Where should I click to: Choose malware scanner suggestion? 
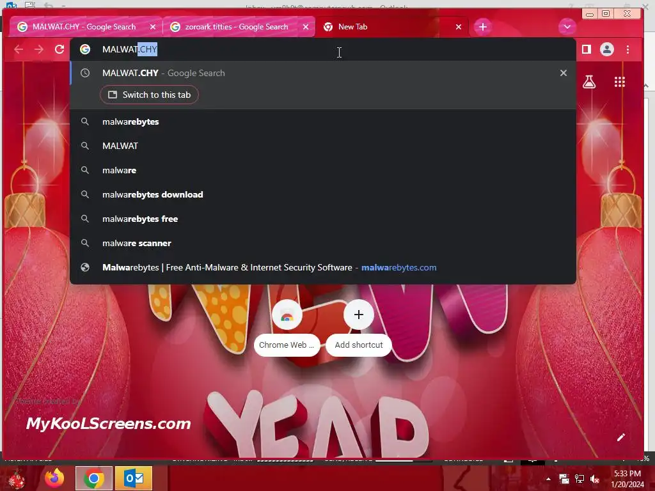click(322, 243)
